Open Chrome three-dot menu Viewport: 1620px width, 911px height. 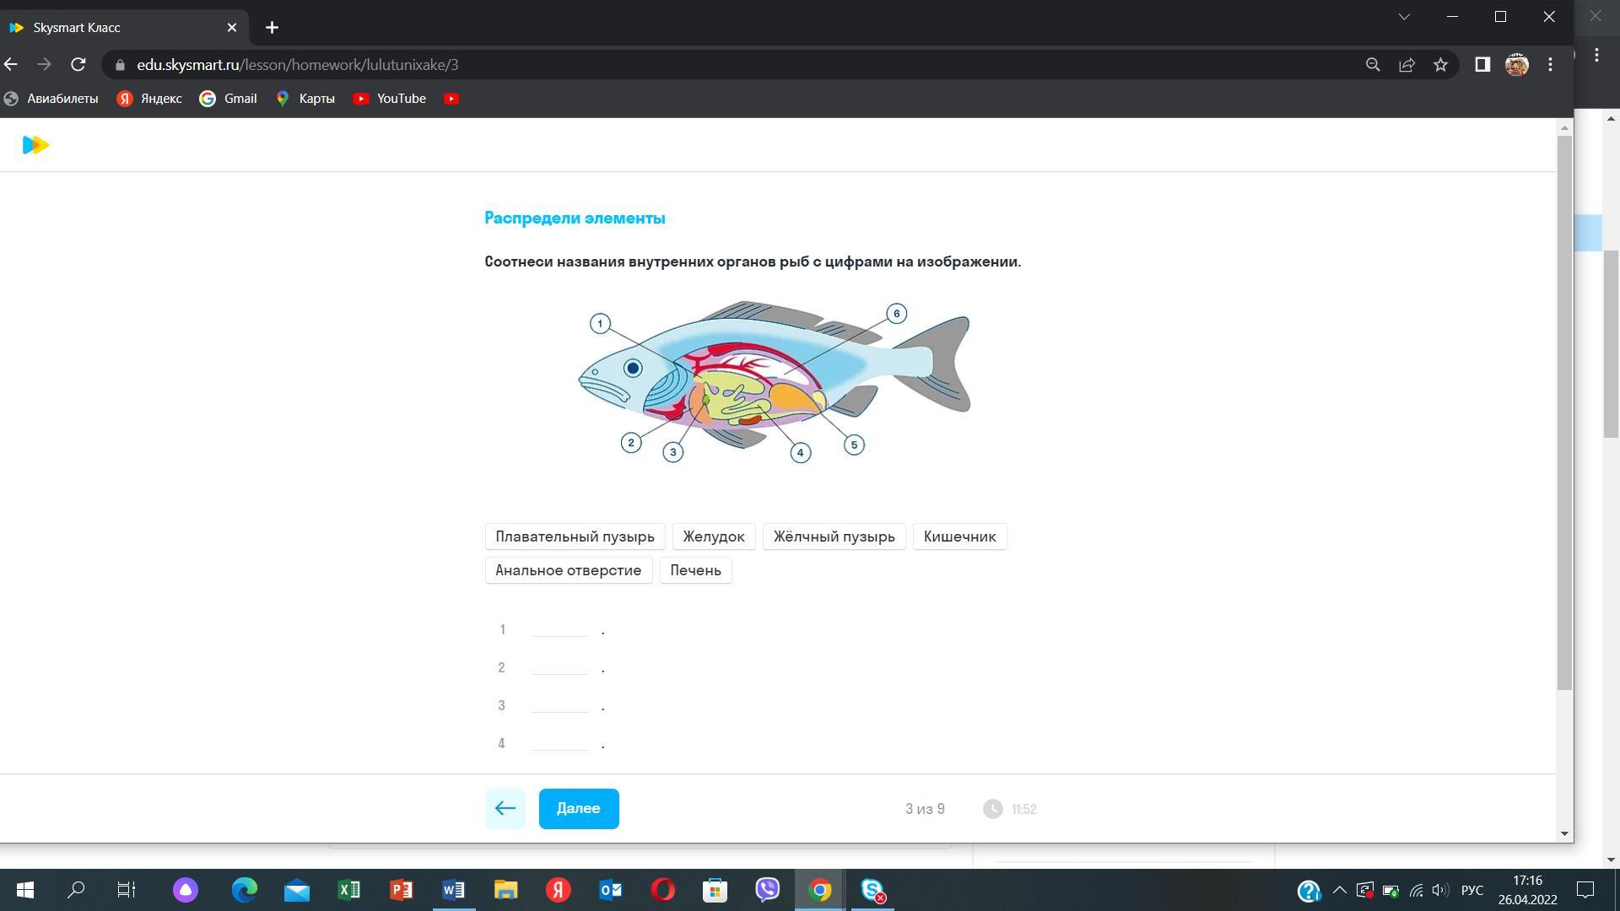(x=1550, y=65)
